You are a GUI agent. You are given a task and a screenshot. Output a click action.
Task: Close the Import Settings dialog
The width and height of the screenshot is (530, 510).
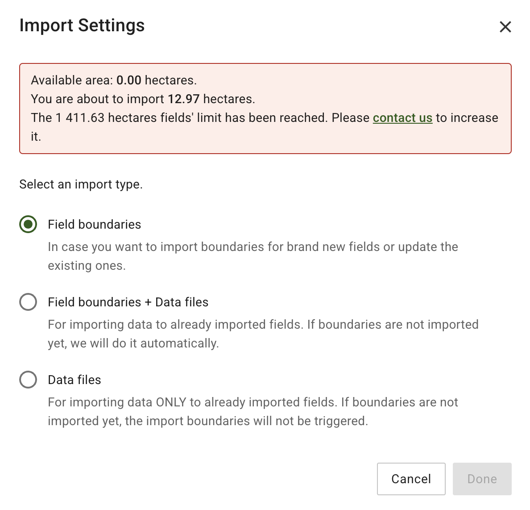pos(505,27)
